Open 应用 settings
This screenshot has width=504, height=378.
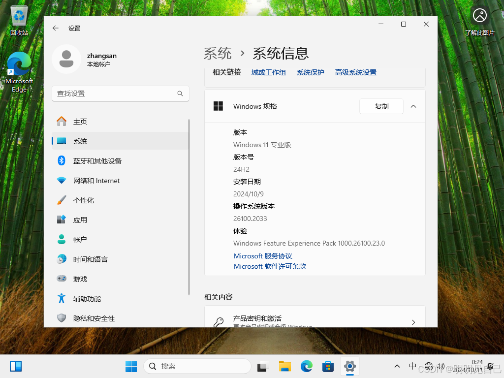[x=120, y=220]
